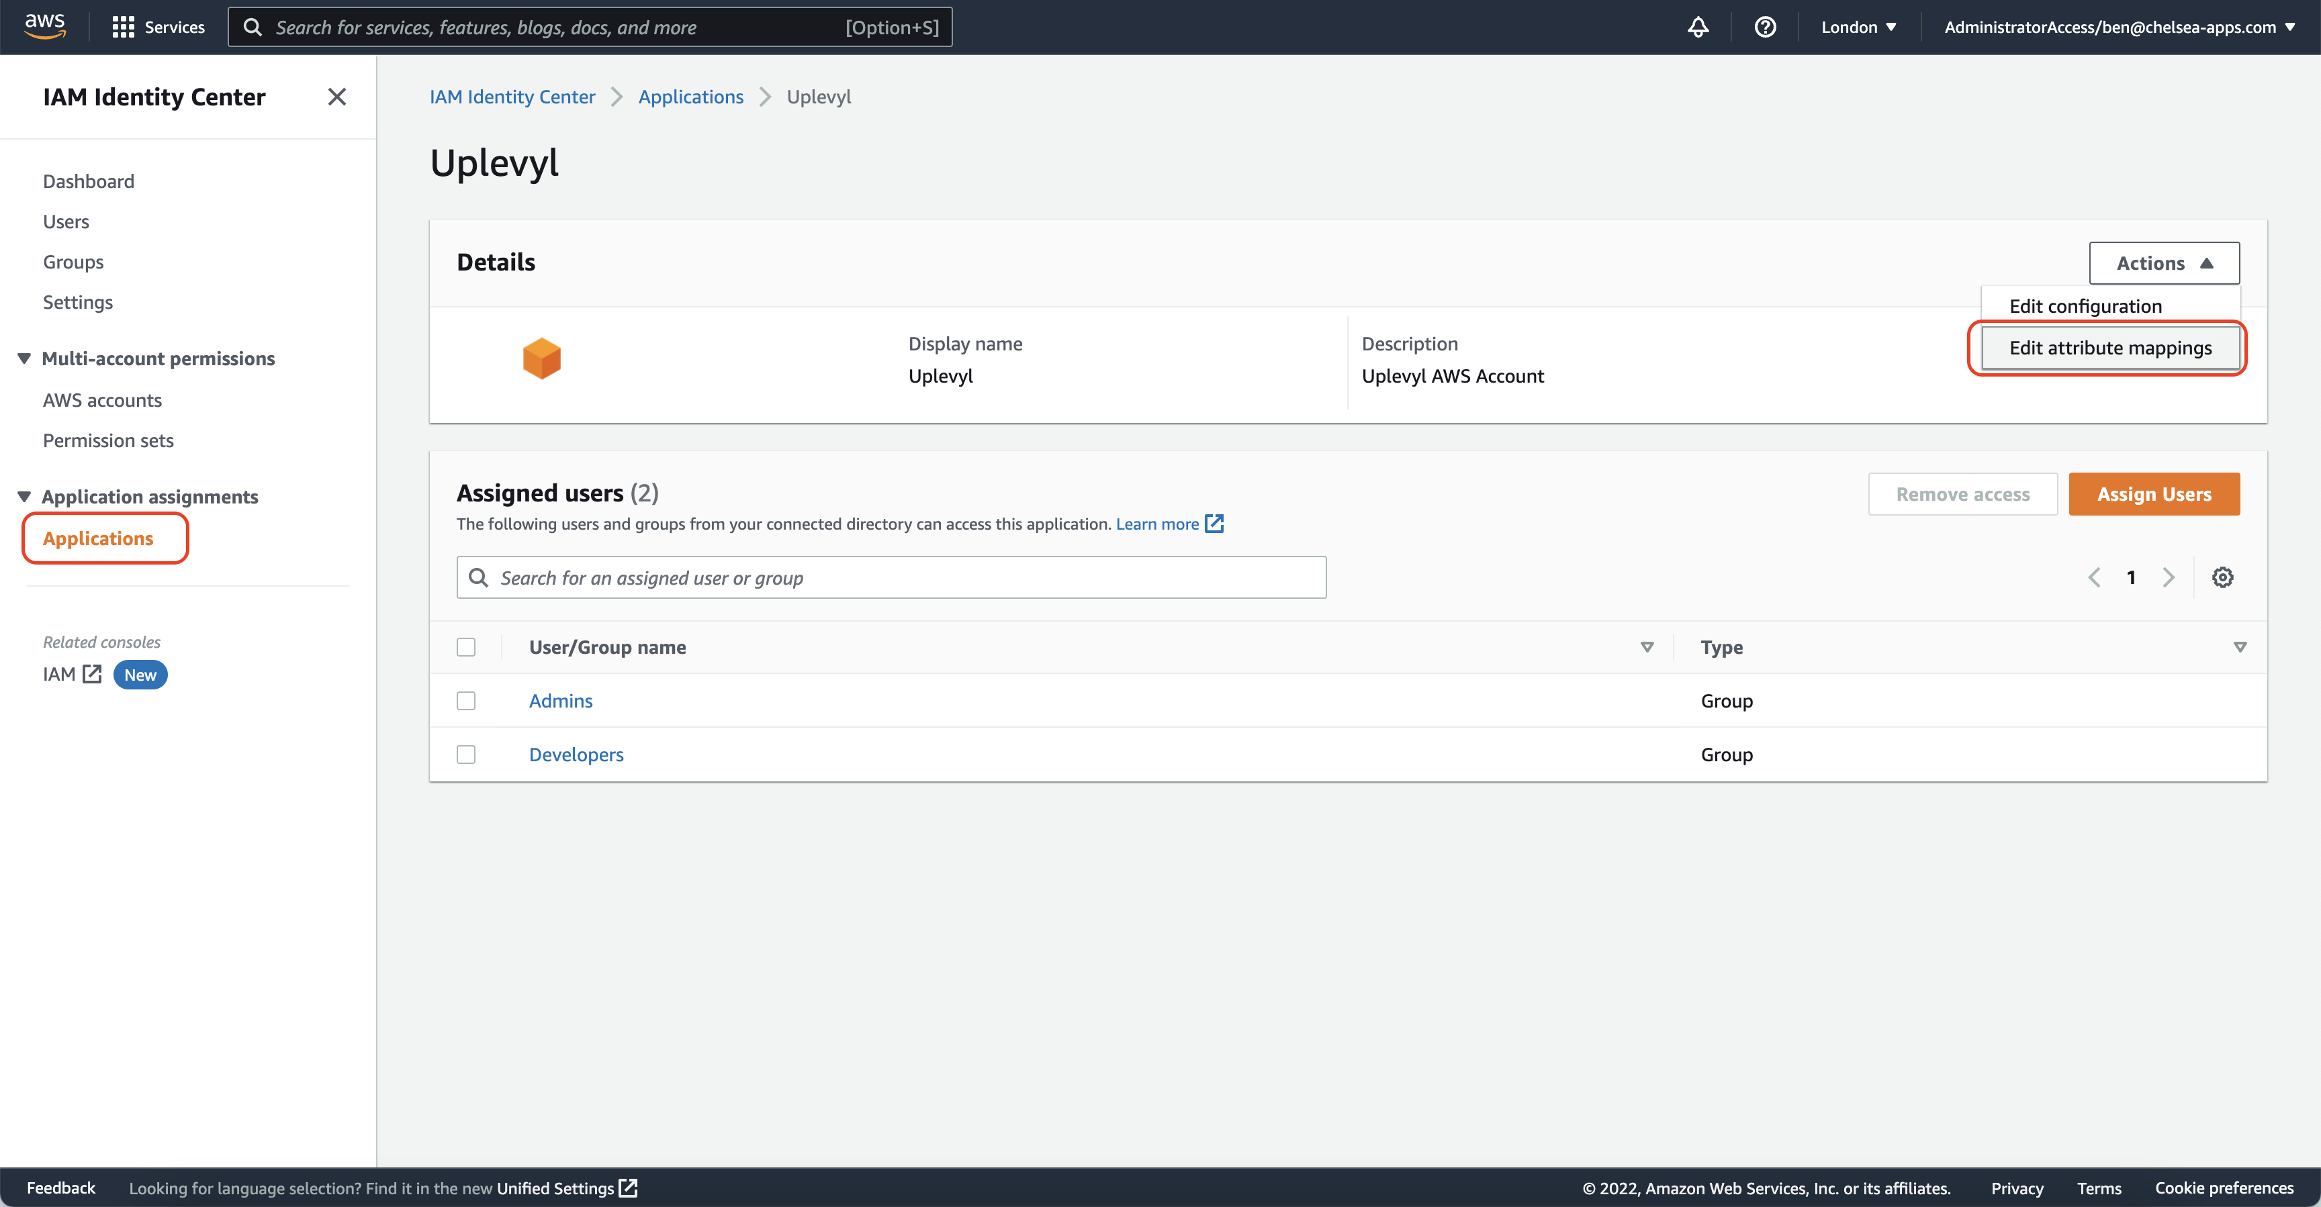
Task: Go to next page of assigned users
Action: click(x=2169, y=577)
